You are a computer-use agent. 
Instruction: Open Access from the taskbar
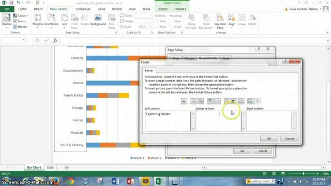pos(130,181)
